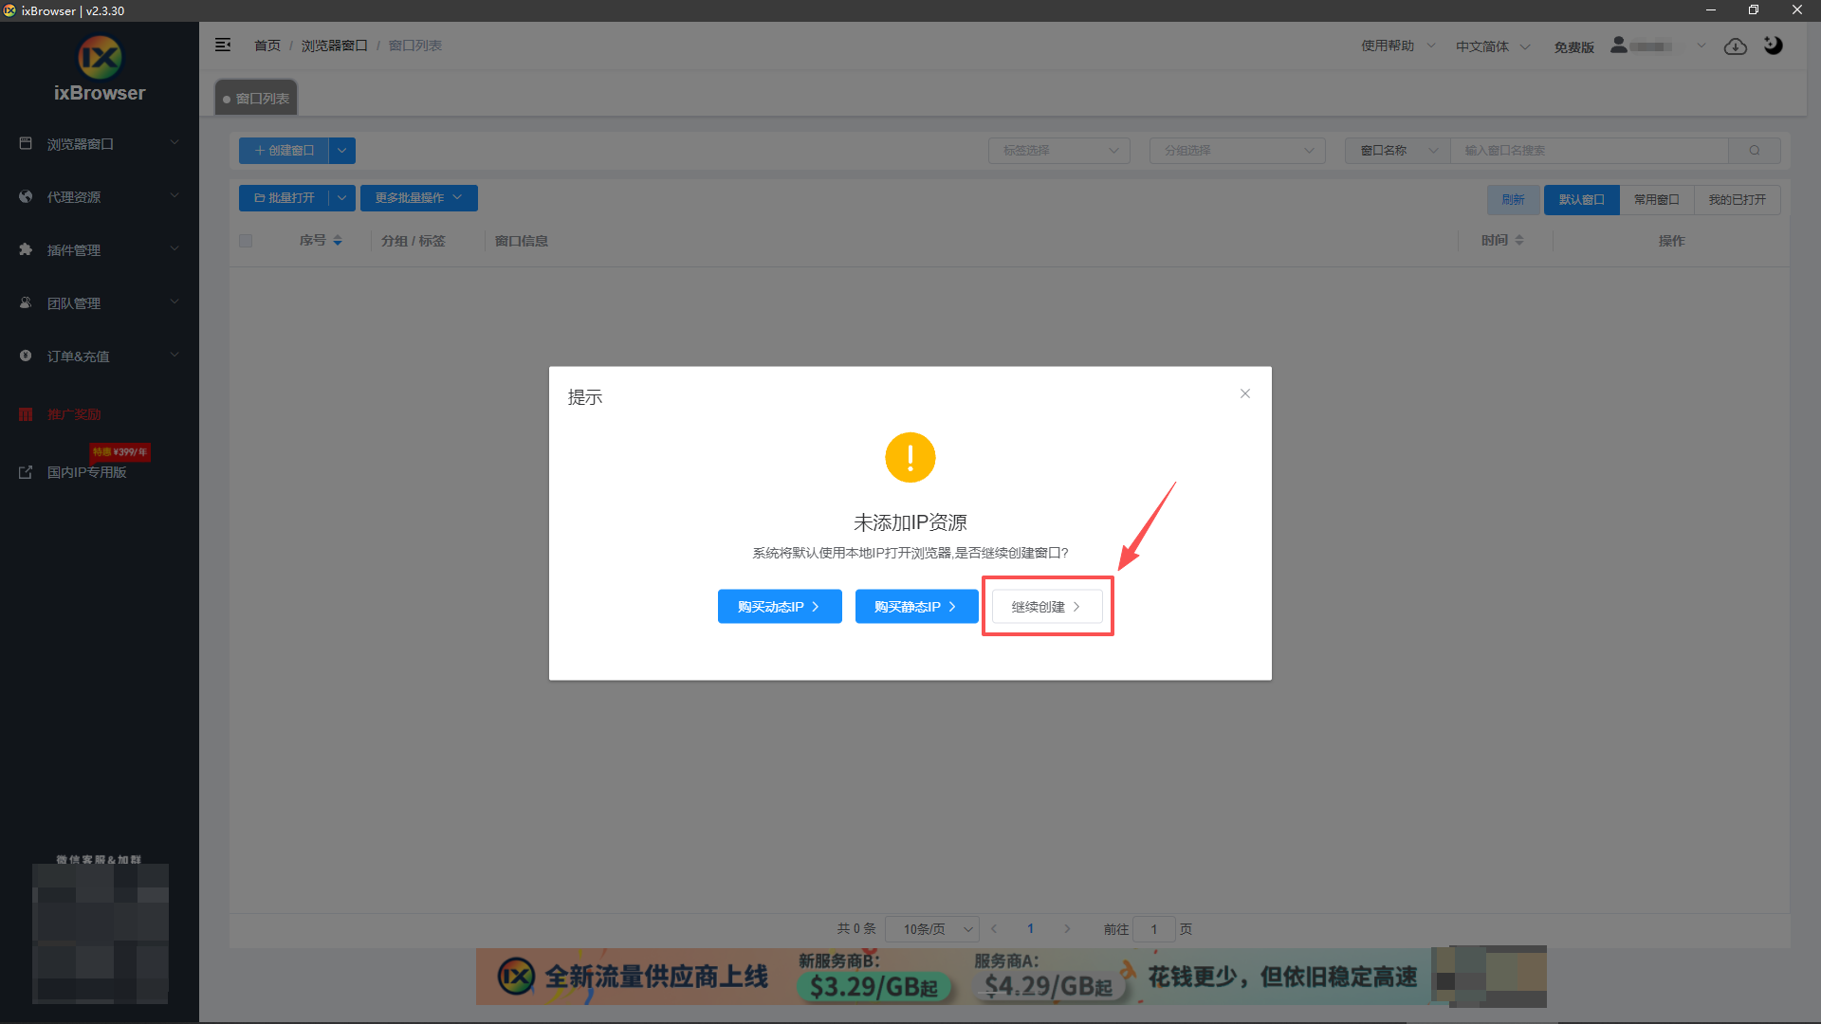The height and width of the screenshot is (1024, 1821).
Task: Open the 批量打开 dropdown arrow
Action: [x=342, y=198]
